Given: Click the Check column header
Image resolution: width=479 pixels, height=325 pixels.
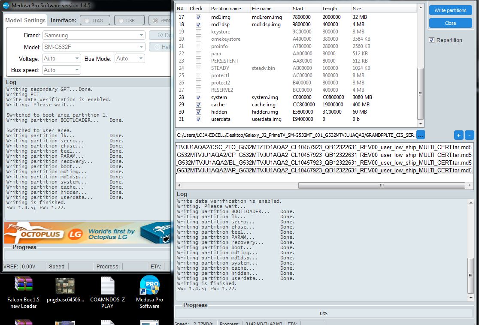Looking at the screenshot, I should (196, 9).
